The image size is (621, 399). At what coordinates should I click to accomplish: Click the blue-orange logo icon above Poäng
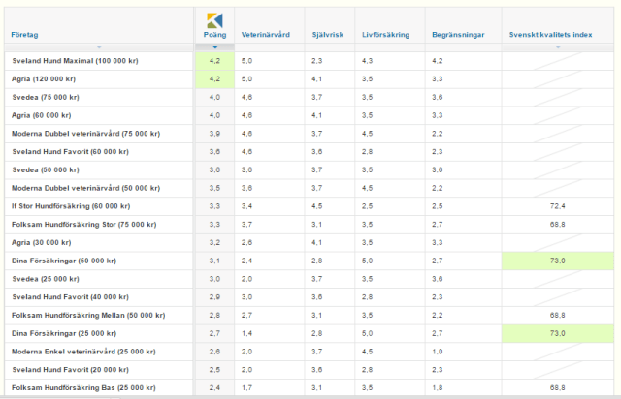(x=214, y=20)
